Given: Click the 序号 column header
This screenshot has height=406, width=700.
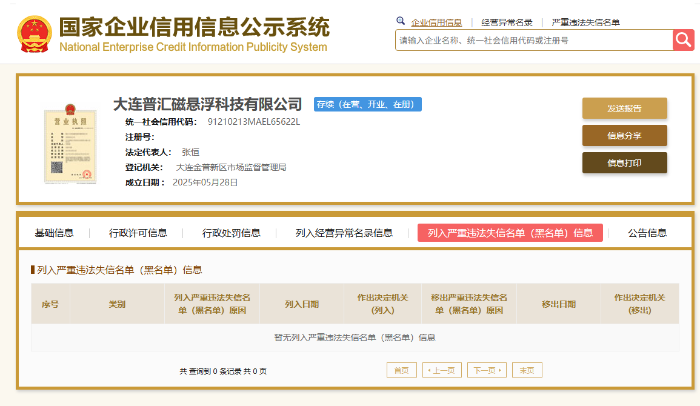Looking at the screenshot, I should (x=50, y=304).
